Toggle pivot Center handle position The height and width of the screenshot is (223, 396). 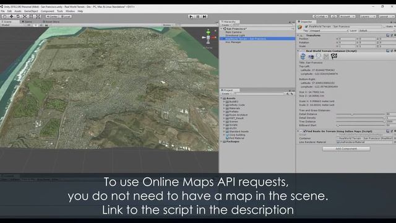[52, 17]
